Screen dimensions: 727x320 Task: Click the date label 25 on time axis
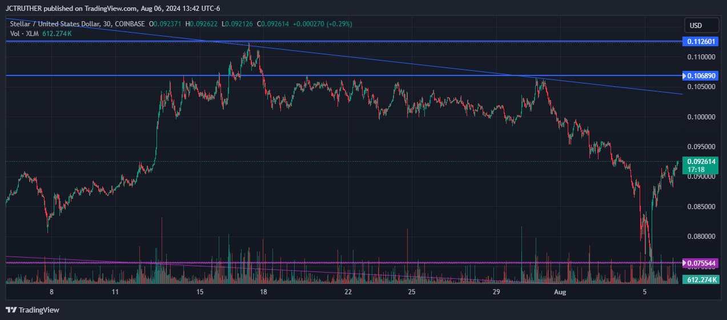412,292
